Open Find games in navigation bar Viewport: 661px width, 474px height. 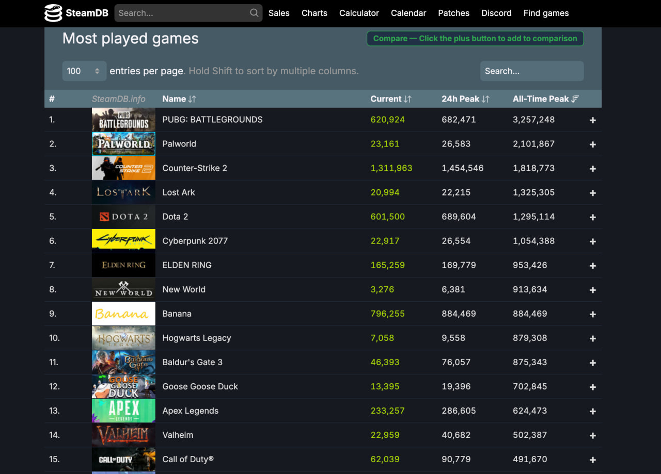click(546, 13)
